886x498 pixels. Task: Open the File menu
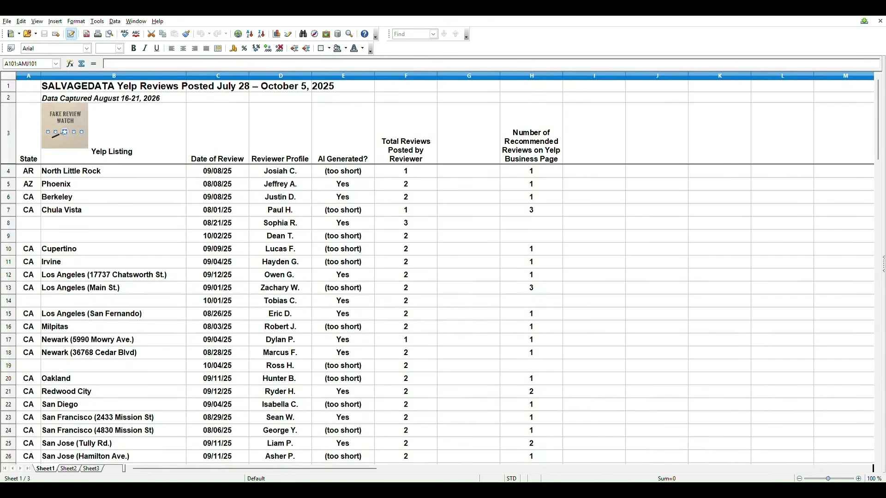pyautogui.click(x=7, y=21)
